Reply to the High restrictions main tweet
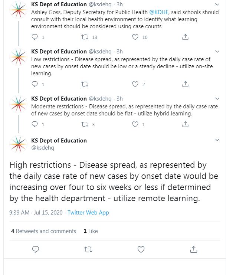The height and width of the screenshot is (275, 226). [35, 249]
